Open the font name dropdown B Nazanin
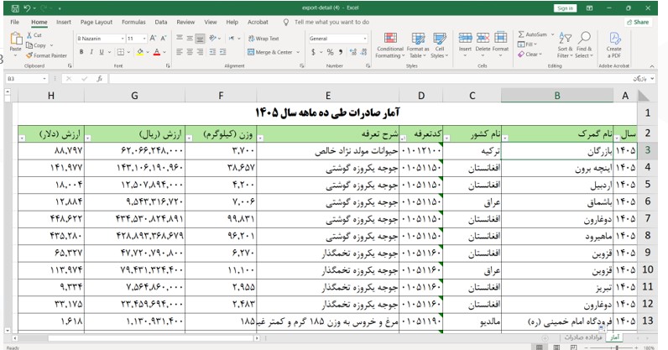 point(123,39)
